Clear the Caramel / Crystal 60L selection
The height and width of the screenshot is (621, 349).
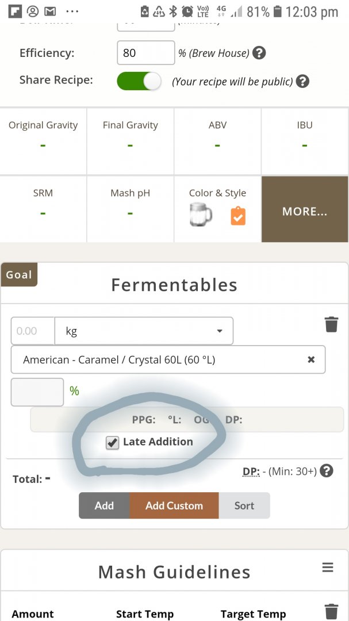click(x=311, y=359)
